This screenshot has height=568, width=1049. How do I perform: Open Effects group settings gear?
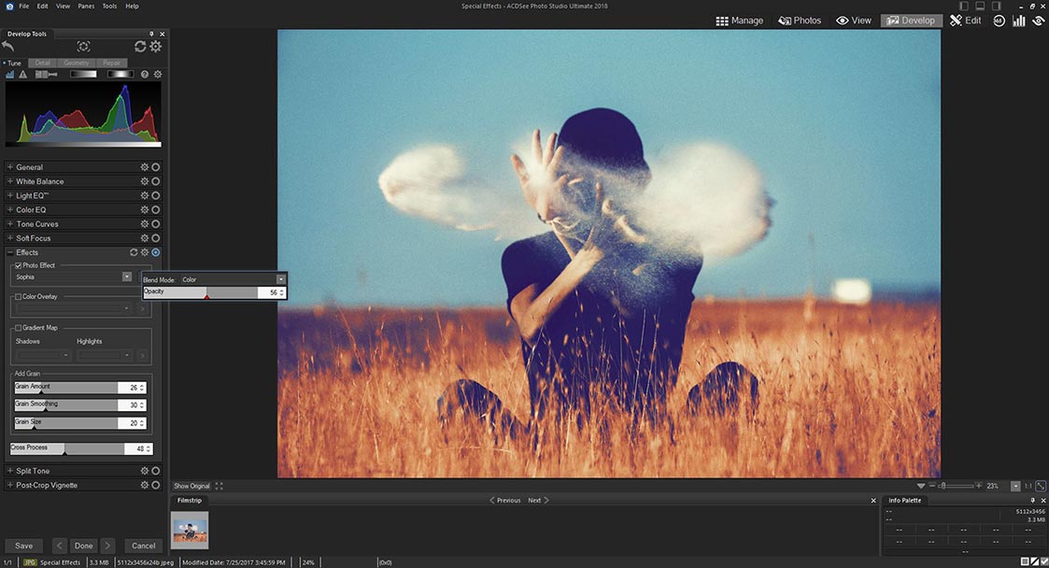(x=145, y=252)
